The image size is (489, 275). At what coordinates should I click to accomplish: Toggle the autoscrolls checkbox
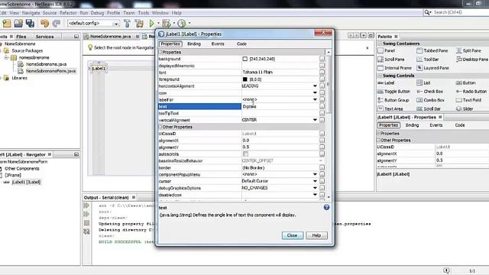[x=245, y=154]
